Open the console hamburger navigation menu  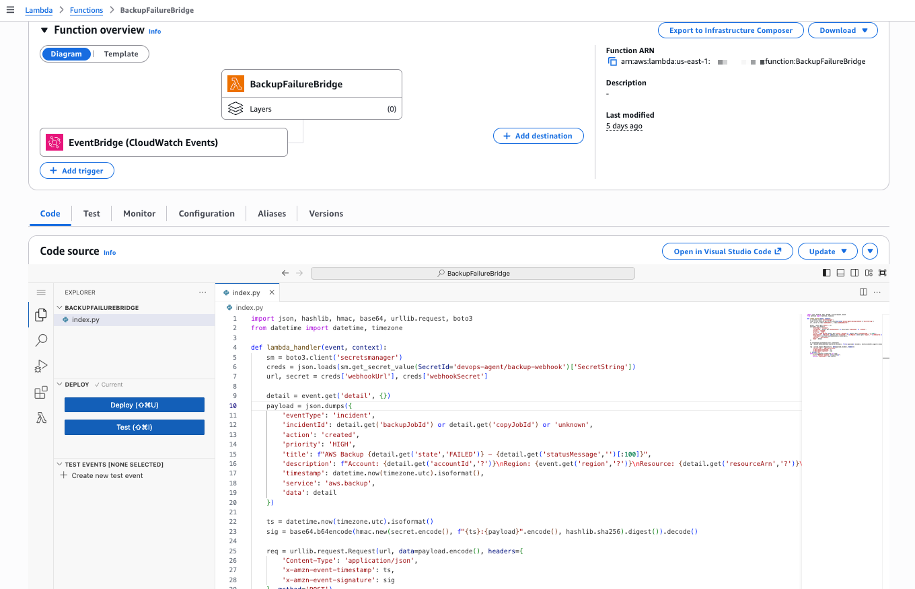point(9,10)
